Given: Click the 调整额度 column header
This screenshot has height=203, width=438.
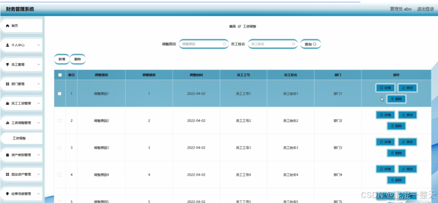Looking at the screenshot, I should pos(149,75).
